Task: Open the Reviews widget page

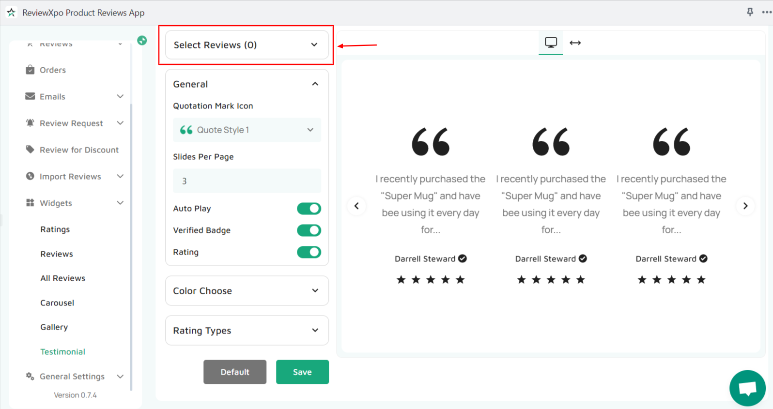Action: 57,254
